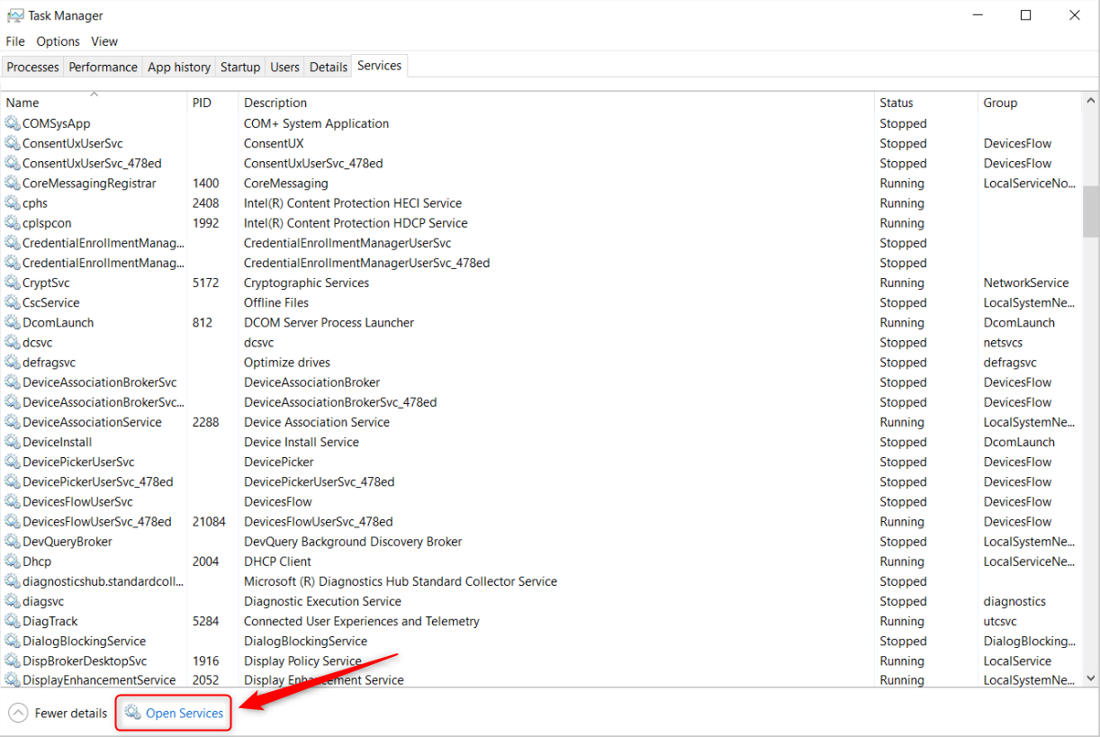This screenshot has height=737, width=1100.
Task: Click the service icon next to DcomLaunch
Action: point(13,322)
